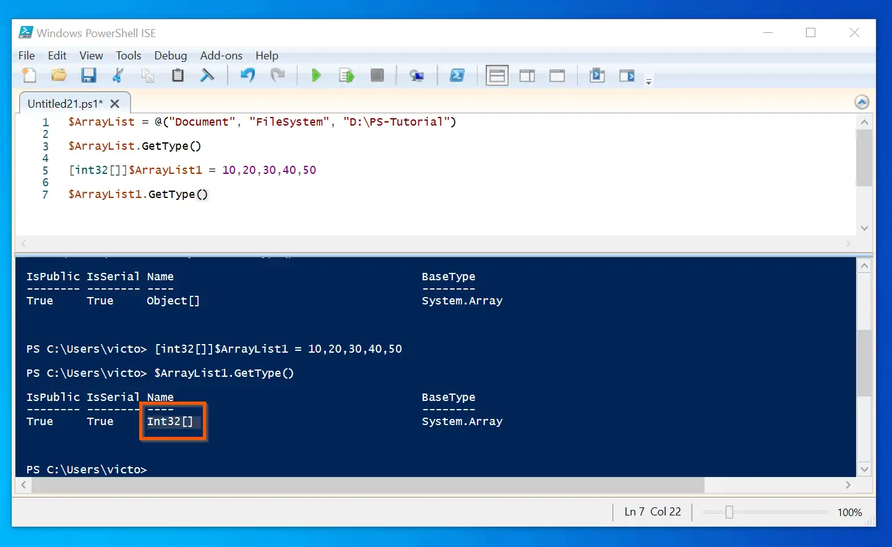This screenshot has height=547, width=892.
Task: Close the Untitled21.ps1 tab
Action: [x=114, y=104]
